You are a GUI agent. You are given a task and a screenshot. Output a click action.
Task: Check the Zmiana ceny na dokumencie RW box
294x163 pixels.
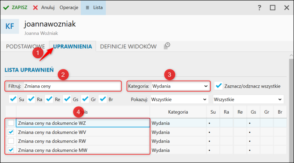(x=11, y=141)
